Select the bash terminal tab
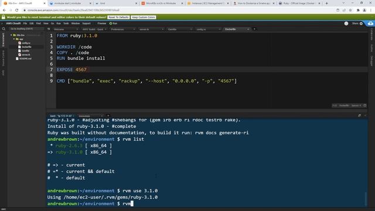Viewport: 375px width, 211px height. point(62,116)
